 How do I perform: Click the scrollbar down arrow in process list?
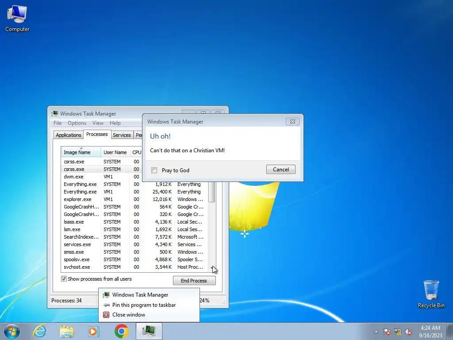click(x=212, y=269)
